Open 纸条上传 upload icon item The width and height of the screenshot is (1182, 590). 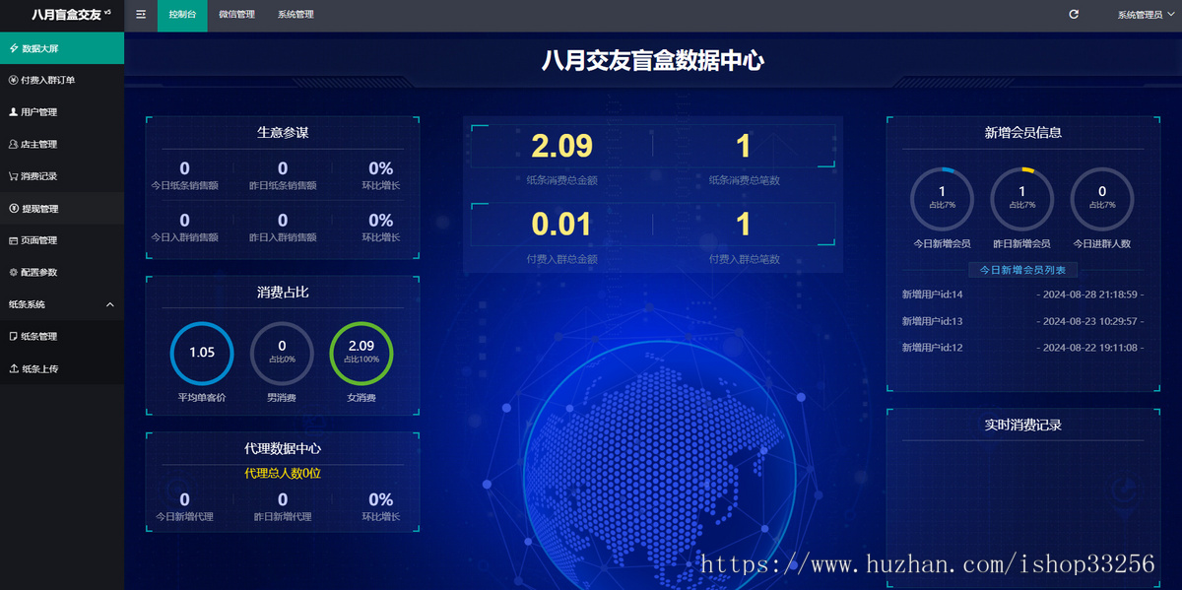tap(62, 369)
